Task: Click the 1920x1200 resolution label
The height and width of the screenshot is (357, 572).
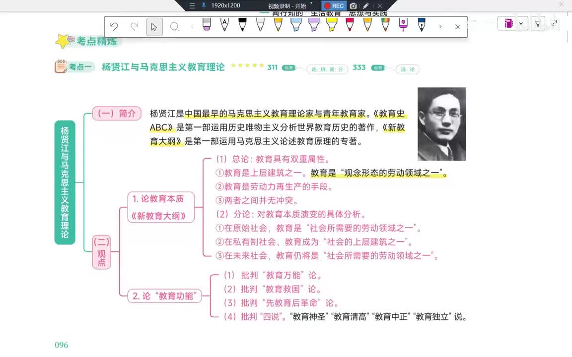Action: [225, 5]
